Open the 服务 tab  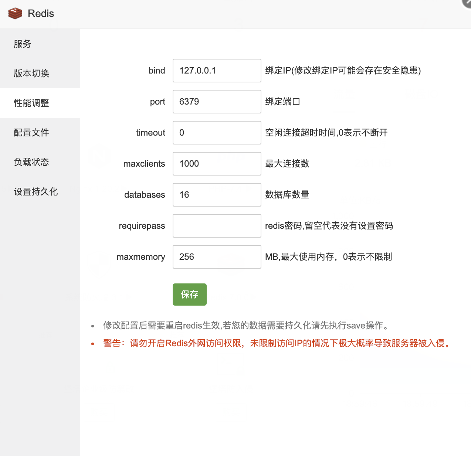(x=23, y=44)
